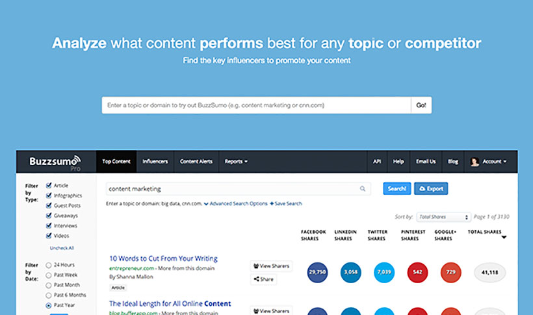Switch to the Top Content tab
This screenshot has height=315, width=533.
(116, 162)
